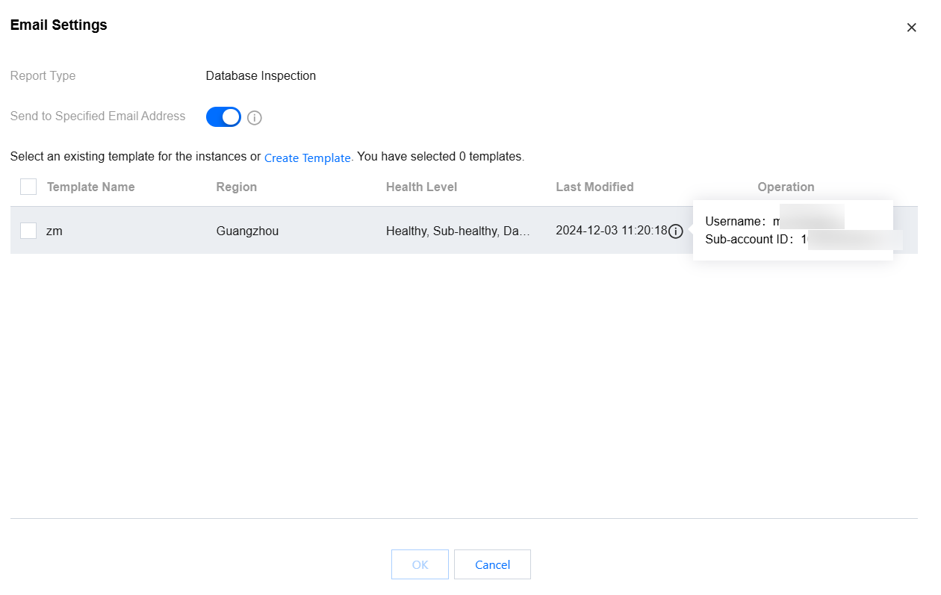The height and width of the screenshot is (595, 941).
Task: Check the select-all templates checkbox
Action: (28, 187)
